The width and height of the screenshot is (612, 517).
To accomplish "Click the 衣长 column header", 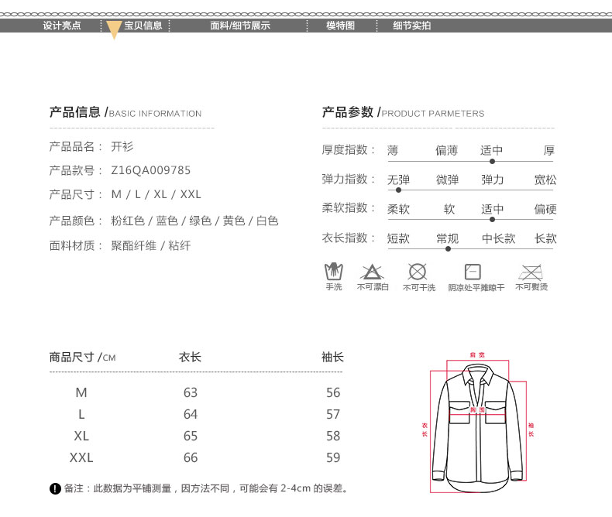I will point(190,357).
